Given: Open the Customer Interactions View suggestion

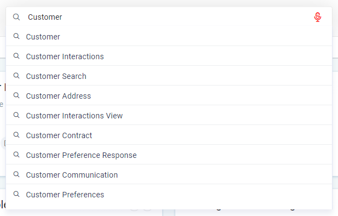Looking at the screenshot, I should 169,115.
